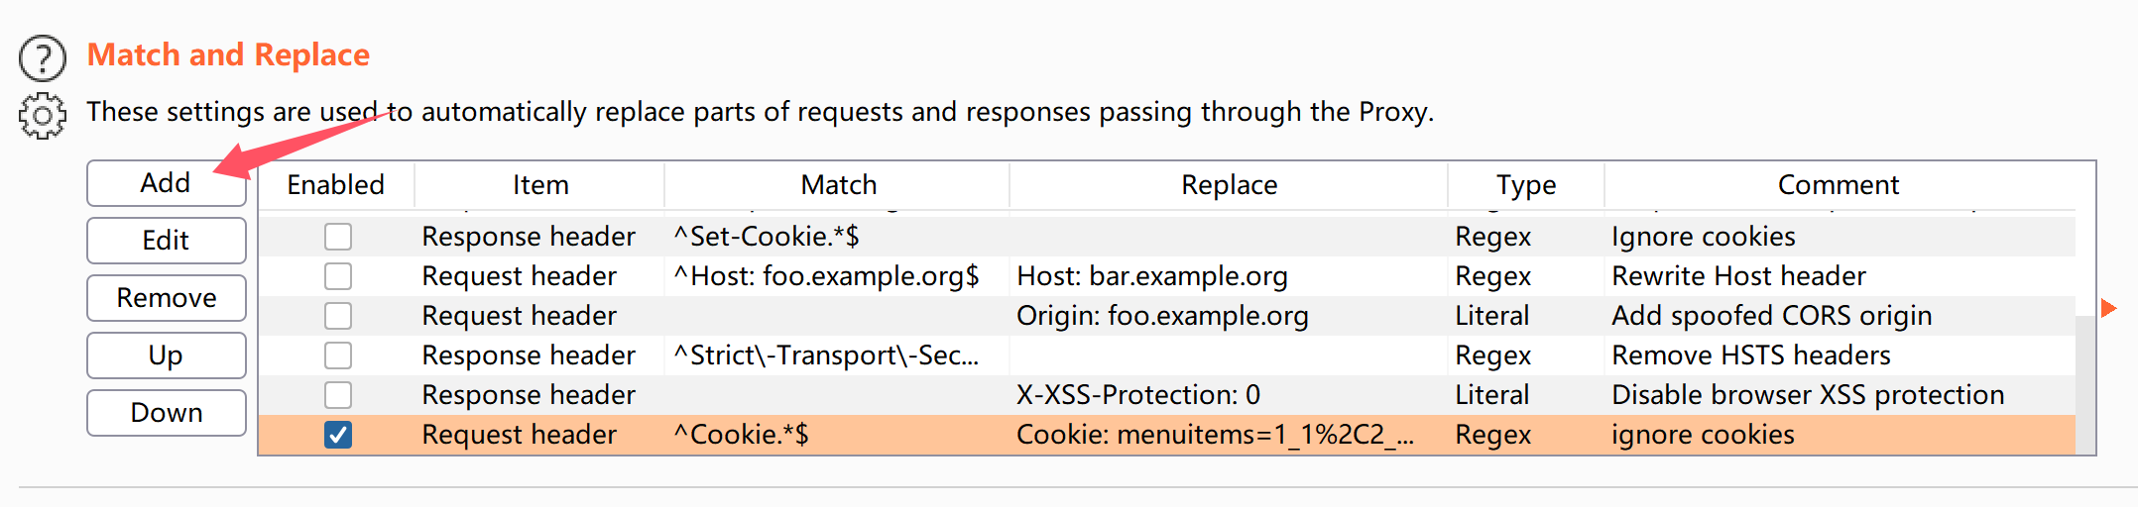
Task: Enable the Disable browser XSS protection checkbox
Action: pos(338,395)
